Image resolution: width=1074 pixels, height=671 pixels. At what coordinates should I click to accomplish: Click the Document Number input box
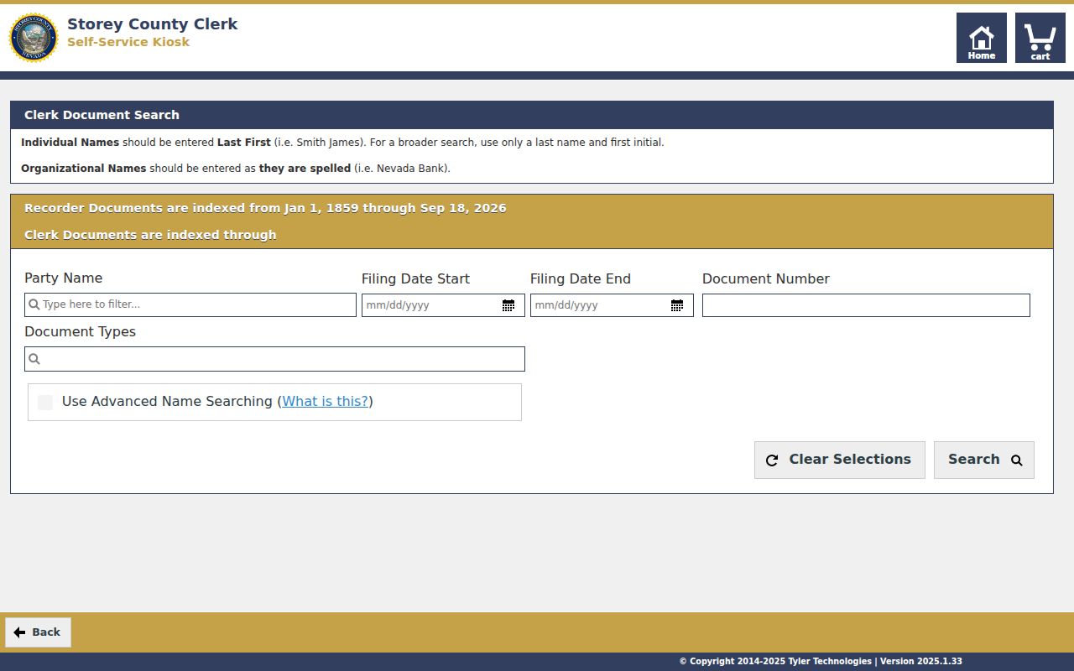coord(866,305)
